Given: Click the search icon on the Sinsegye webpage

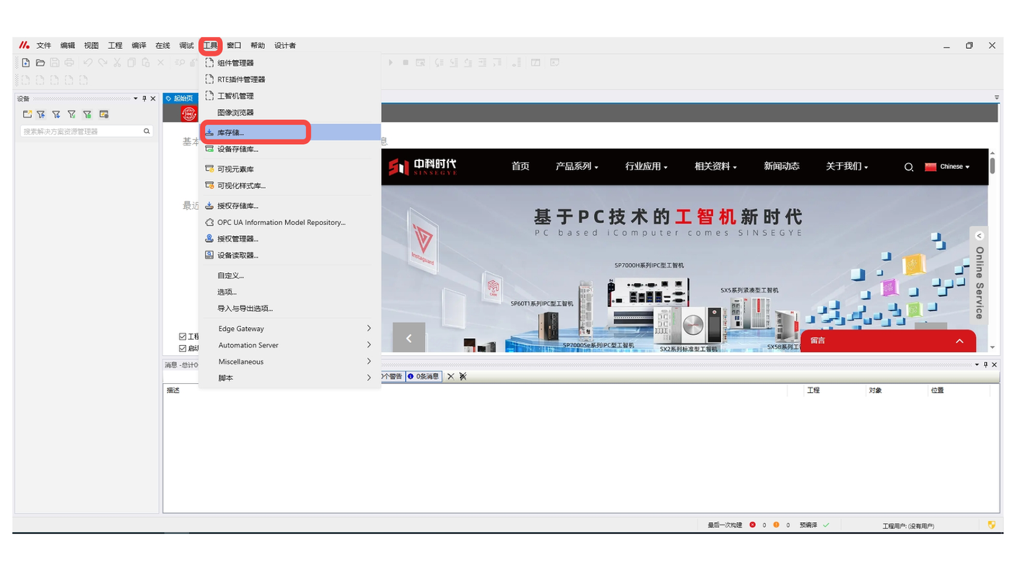Looking at the screenshot, I should pyautogui.click(x=909, y=167).
